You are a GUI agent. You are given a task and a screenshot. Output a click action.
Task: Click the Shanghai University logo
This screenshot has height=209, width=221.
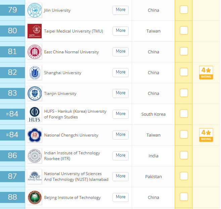point(35,72)
